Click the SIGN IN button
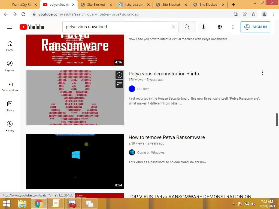 [255, 27]
